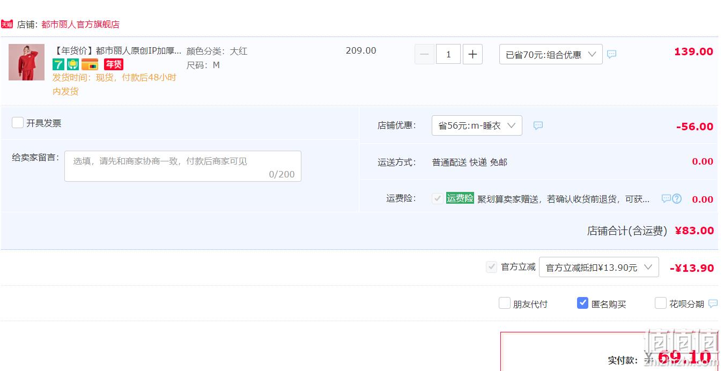Click the official discount amount -¥13.90

[692, 268]
